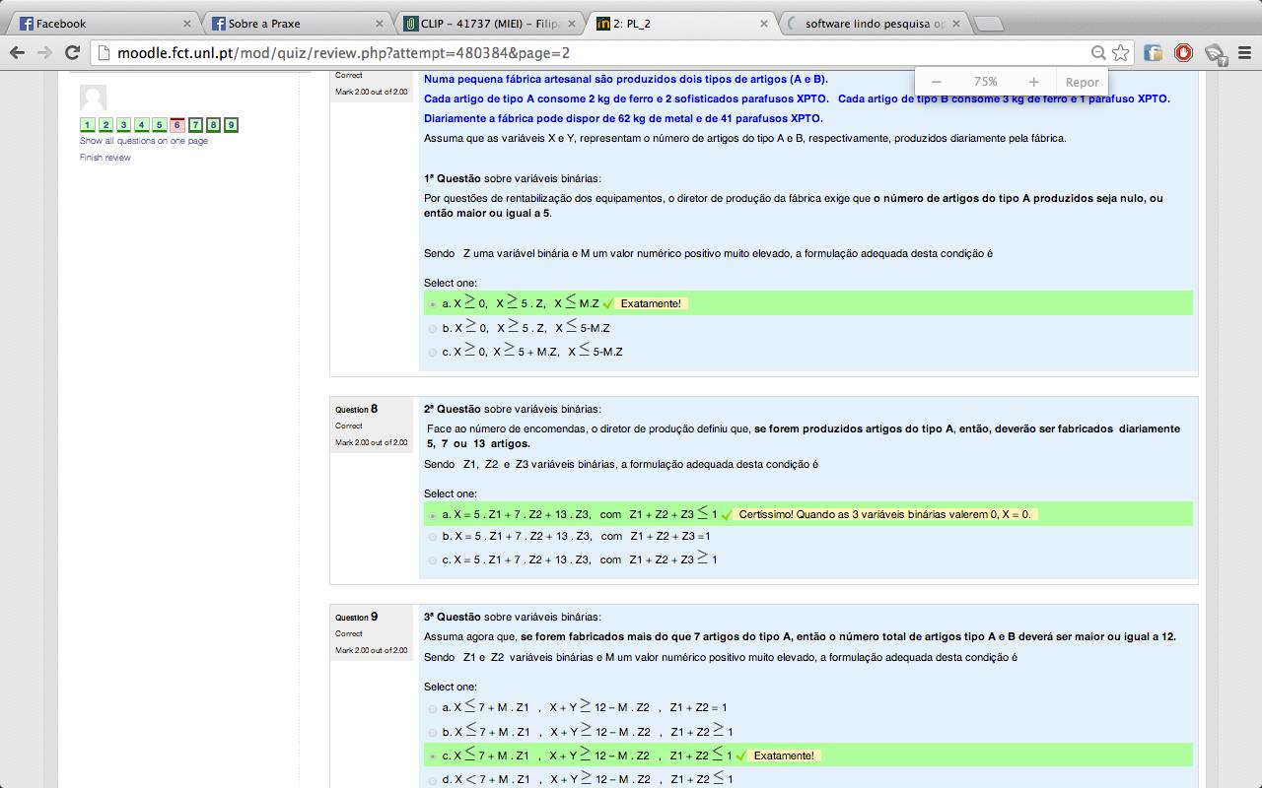Click zoom magnifier icon in address bar

tap(1098, 53)
